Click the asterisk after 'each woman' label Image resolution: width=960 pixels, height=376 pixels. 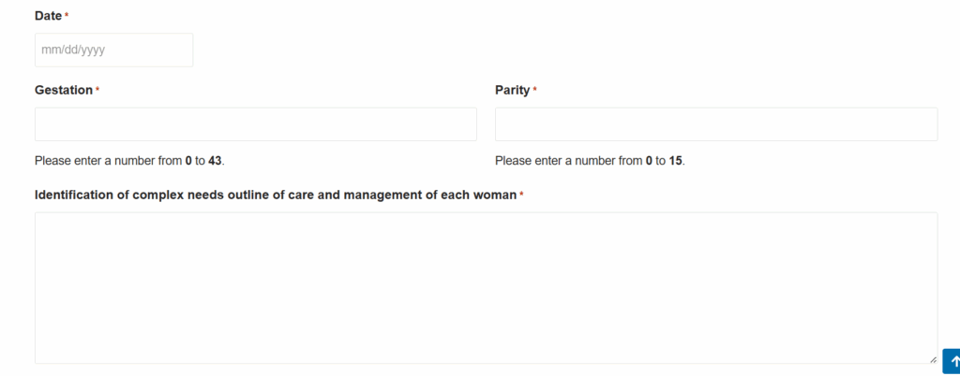coord(521,195)
